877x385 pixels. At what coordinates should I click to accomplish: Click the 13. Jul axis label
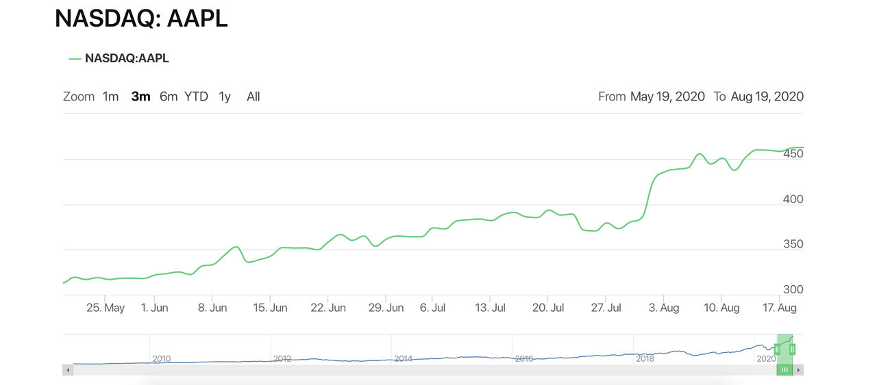(x=491, y=308)
